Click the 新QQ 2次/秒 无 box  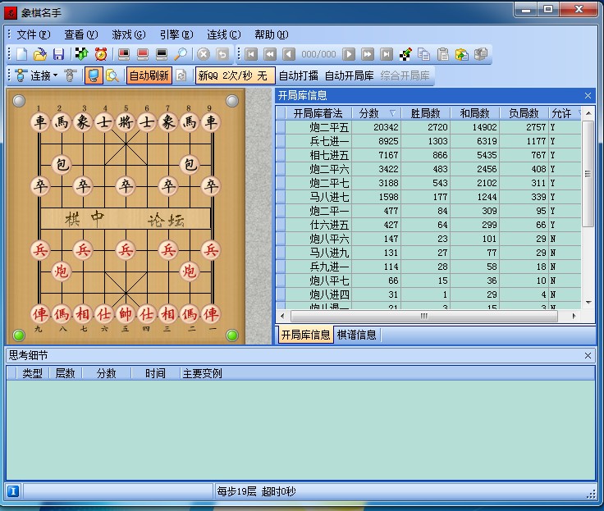[236, 75]
